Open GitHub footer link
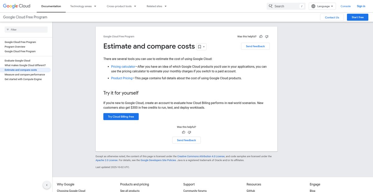373x192 pixels. [251, 191]
